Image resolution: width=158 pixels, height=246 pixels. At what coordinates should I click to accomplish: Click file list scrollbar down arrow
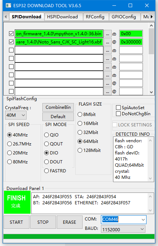[x=151, y=92]
